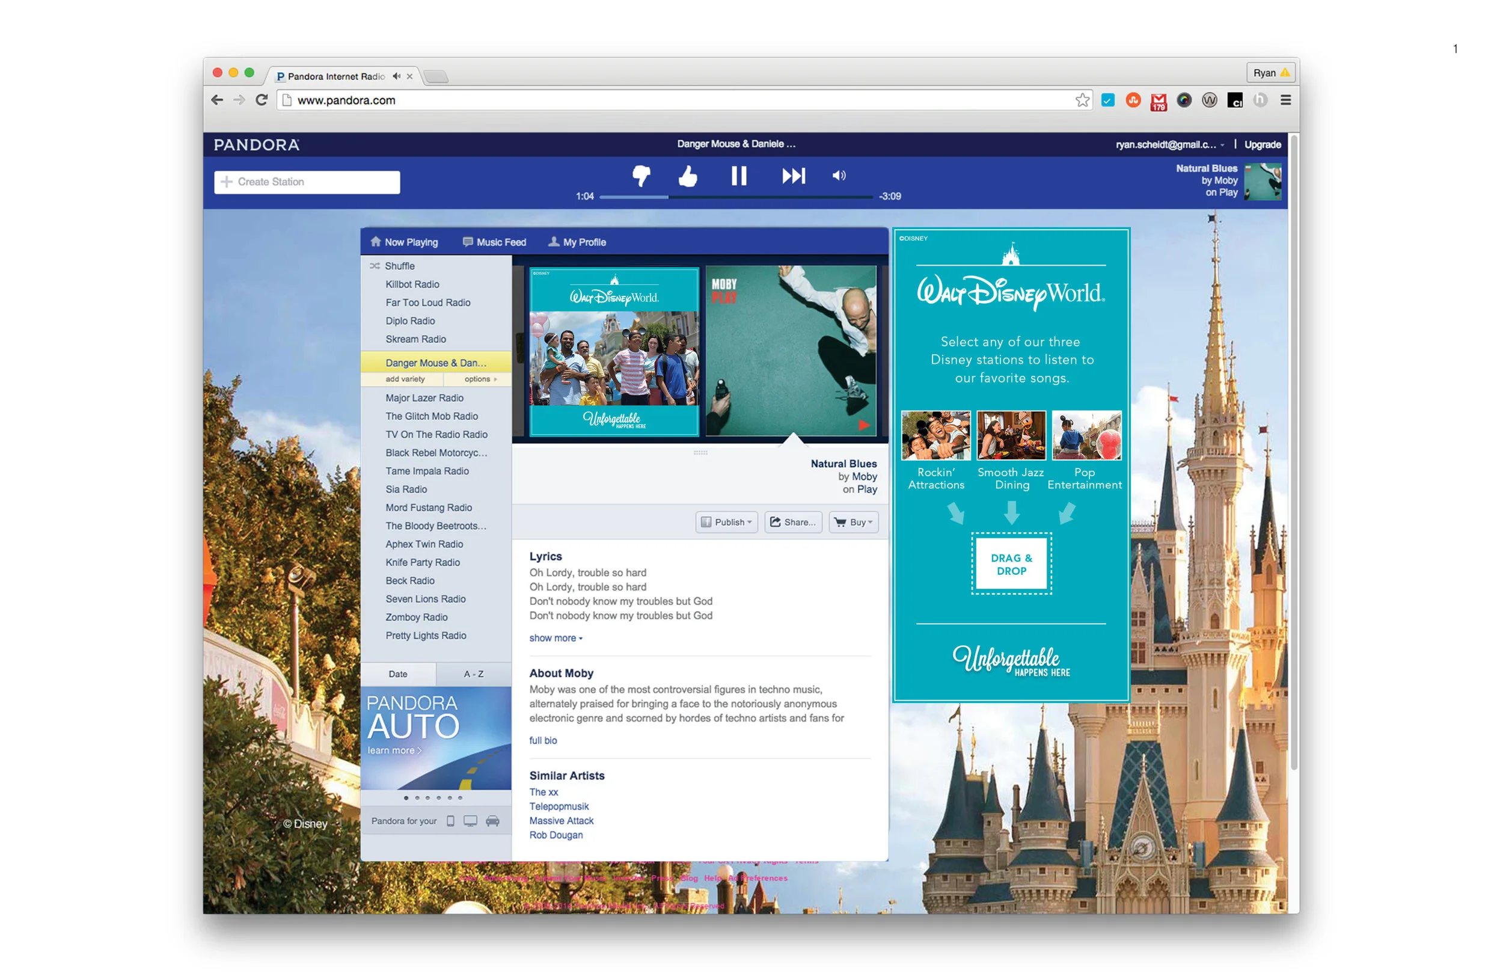Click the Gmail extension icon

[1158, 101]
